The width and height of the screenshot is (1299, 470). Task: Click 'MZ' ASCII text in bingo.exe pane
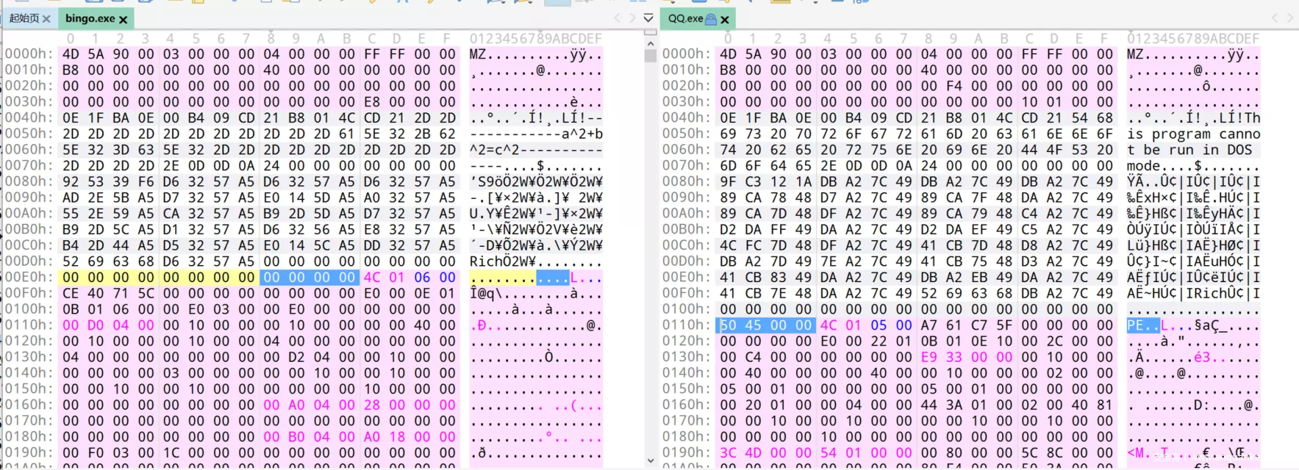pyautogui.click(x=478, y=53)
